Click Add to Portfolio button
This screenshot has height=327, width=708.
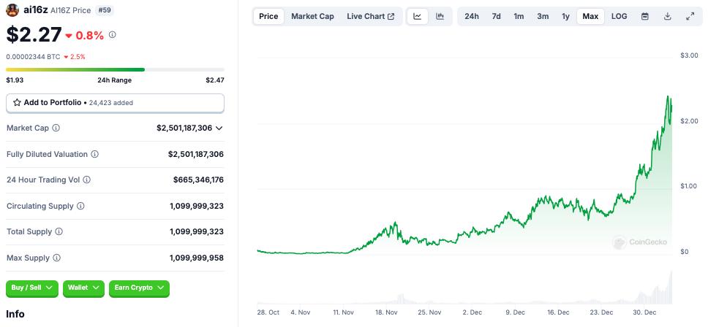click(x=115, y=103)
